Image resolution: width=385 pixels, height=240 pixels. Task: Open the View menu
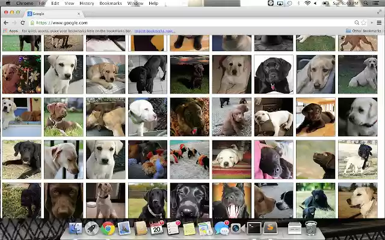tap(69, 3)
